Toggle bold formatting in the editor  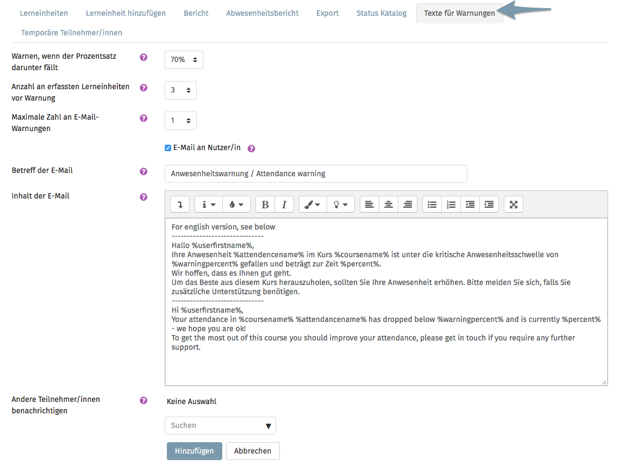coord(265,204)
